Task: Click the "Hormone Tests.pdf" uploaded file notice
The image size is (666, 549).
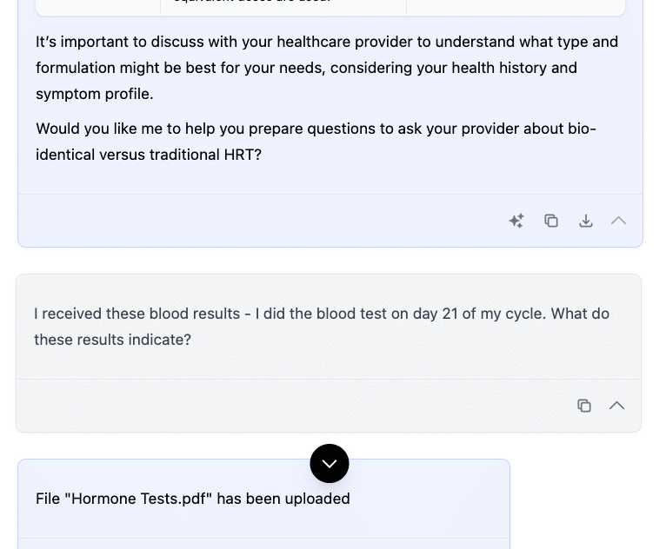Action: point(193,499)
